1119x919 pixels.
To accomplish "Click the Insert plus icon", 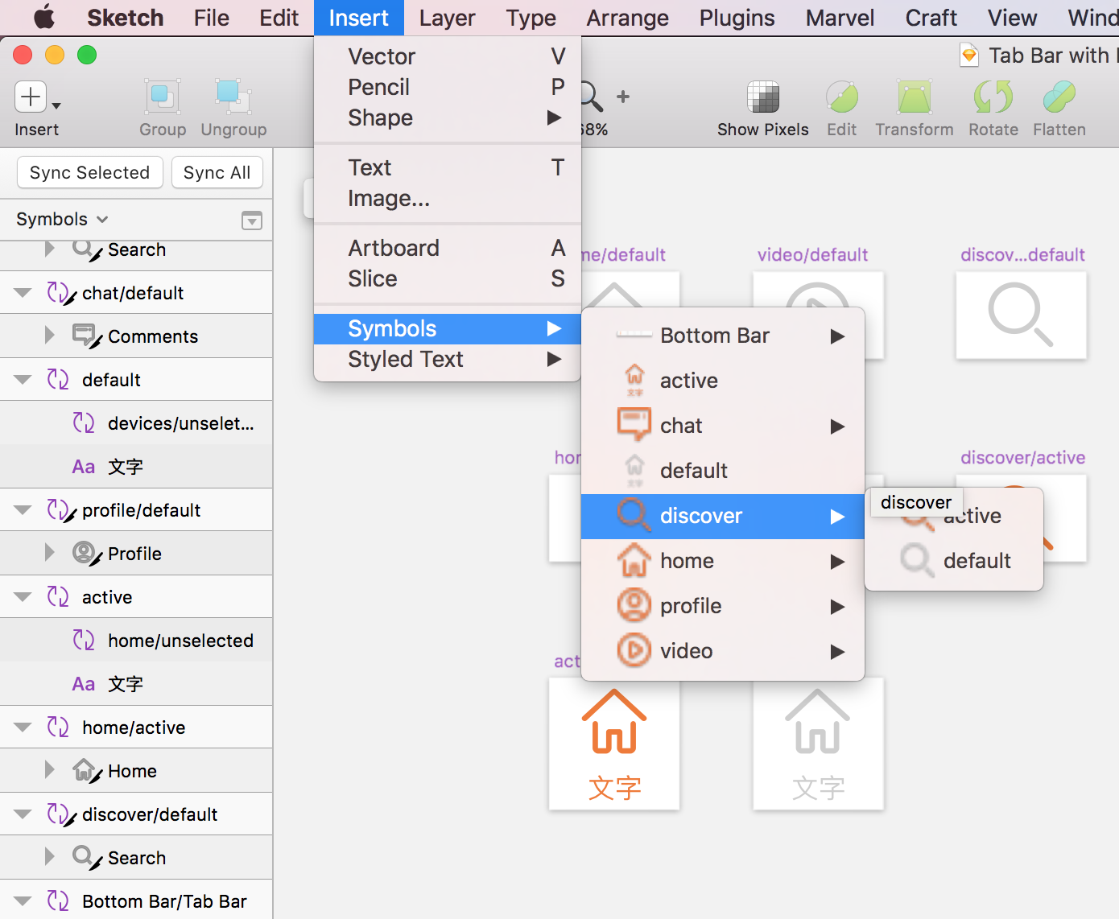I will tap(31, 97).
